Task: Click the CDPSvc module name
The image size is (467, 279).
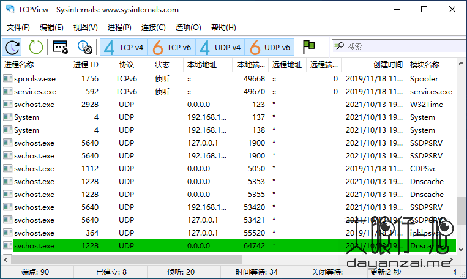Action: (423, 169)
